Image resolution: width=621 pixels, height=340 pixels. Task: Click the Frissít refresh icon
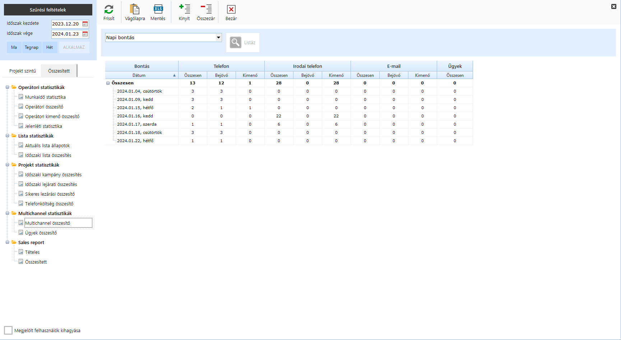pyautogui.click(x=109, y=10)
